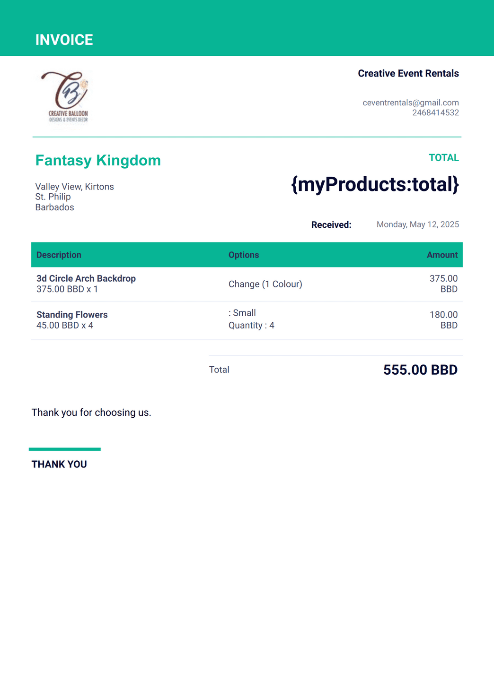Click the Change (1 Colour) option

pos(265,284)
